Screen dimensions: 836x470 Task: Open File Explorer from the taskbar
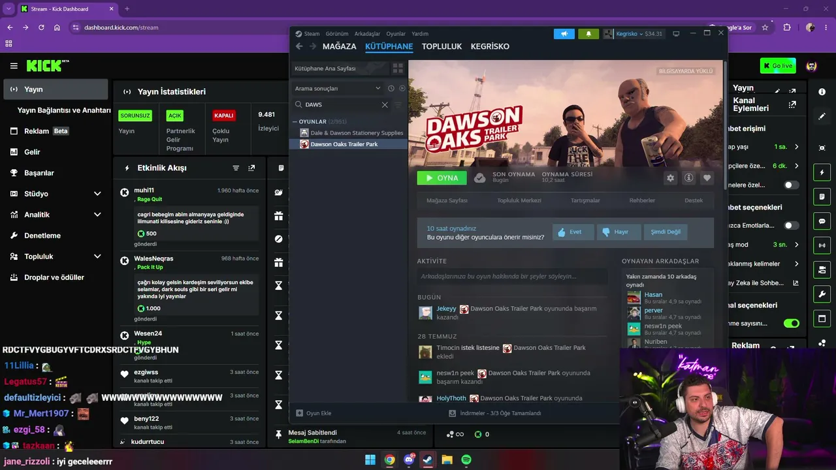click(x=447, y=460)
